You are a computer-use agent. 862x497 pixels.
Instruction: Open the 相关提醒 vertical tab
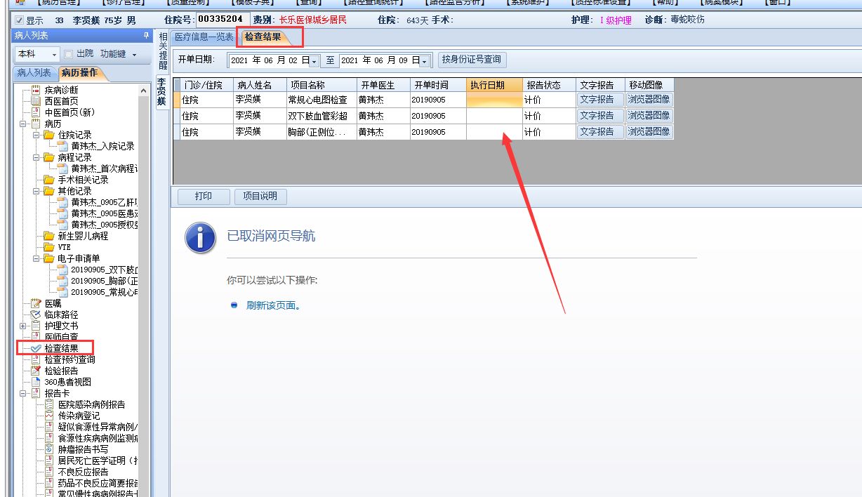(162, 51)
